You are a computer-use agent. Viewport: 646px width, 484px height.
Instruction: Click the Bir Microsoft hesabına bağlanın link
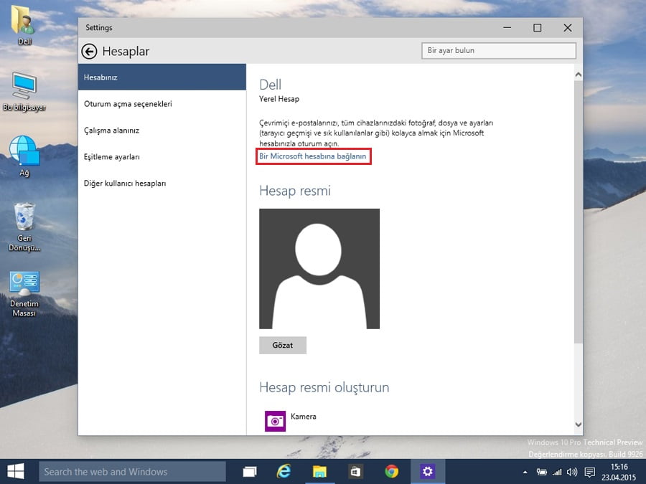coord(313,157)
